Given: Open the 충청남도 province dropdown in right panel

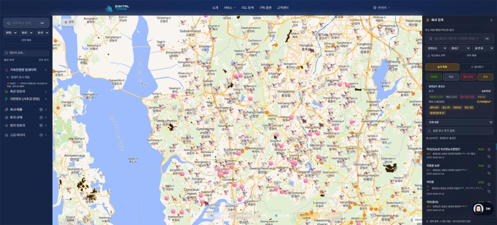Looking at the screenshot, I should pyautogui.click(x=436, y=48).
